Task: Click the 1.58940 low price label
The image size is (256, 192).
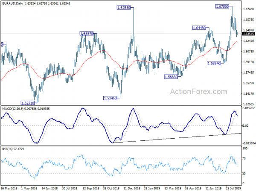Action: coord(214,63)
